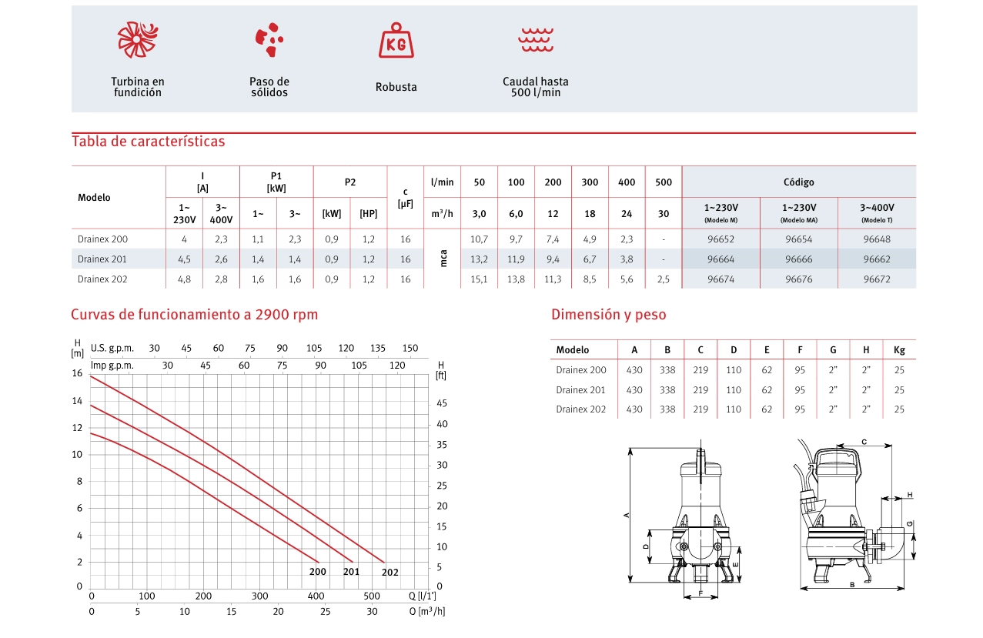This screenshot has height=638, width=983.
Task: Click the '3~400V (Modelo T)' column header
Action: coord(877,213)
